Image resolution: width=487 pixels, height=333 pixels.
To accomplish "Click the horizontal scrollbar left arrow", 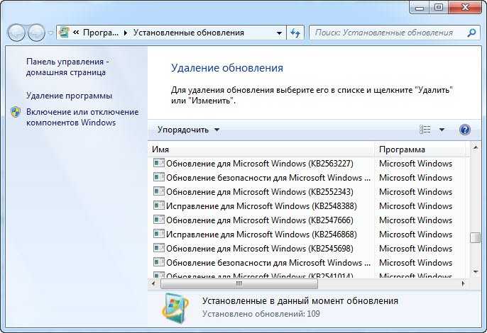I will pos(153,283).
